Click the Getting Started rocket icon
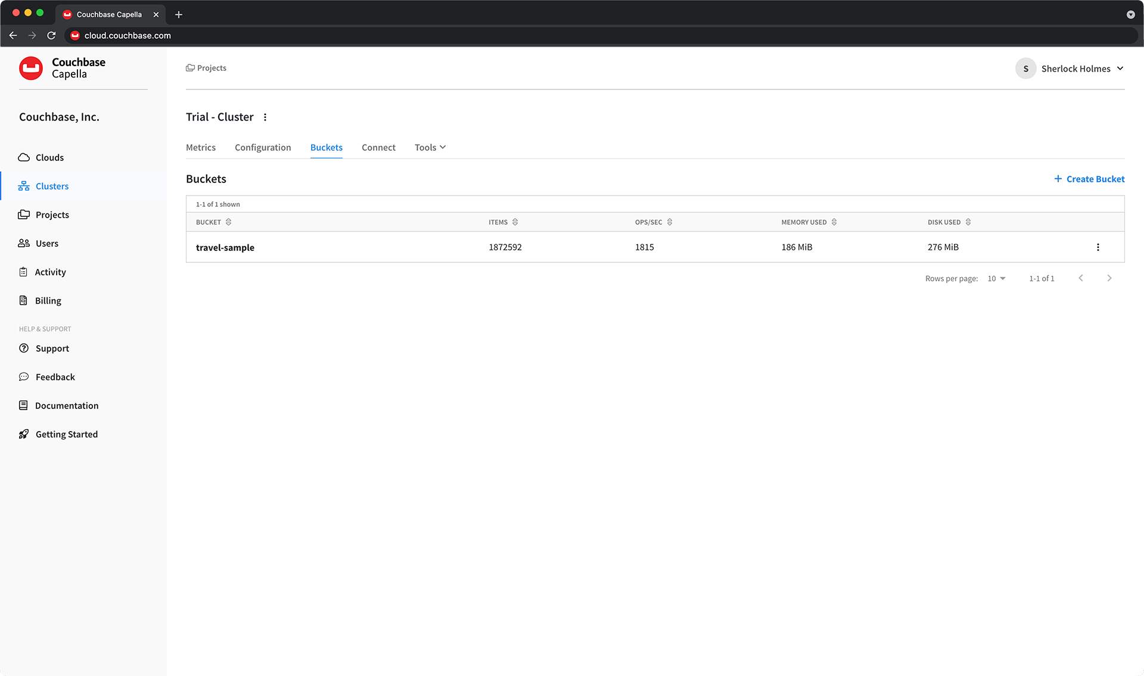Screen dimensions: 1144x676 (24, 434)
